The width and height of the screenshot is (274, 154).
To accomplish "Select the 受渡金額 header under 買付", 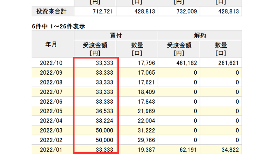I will [x=95, y=49].
